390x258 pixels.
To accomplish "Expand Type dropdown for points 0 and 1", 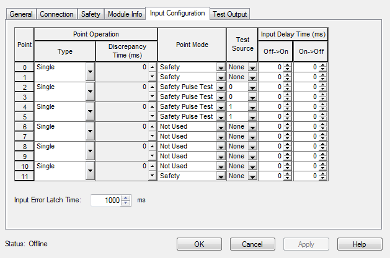I will [x=90, y=72].
